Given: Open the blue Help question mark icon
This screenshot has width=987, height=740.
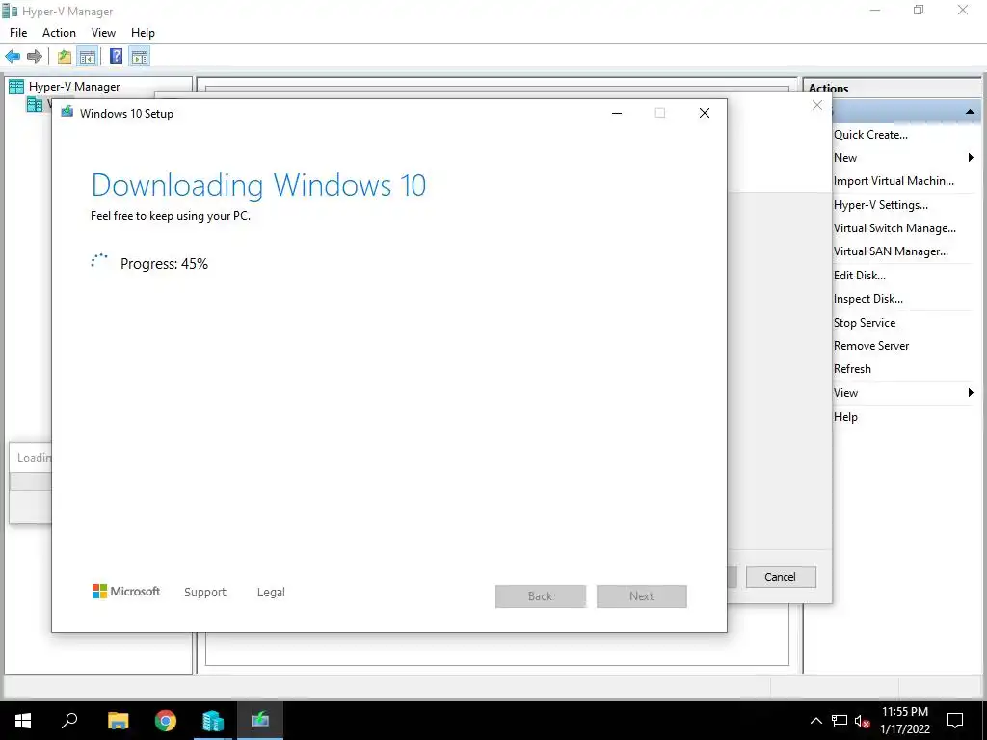Looking at the screenshot, I should (x=116, y=57).
